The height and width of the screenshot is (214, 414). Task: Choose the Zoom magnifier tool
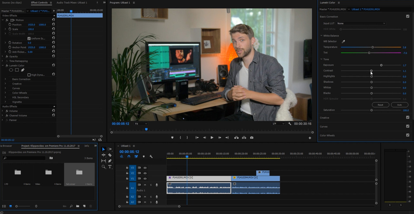[x=103, y=167]
